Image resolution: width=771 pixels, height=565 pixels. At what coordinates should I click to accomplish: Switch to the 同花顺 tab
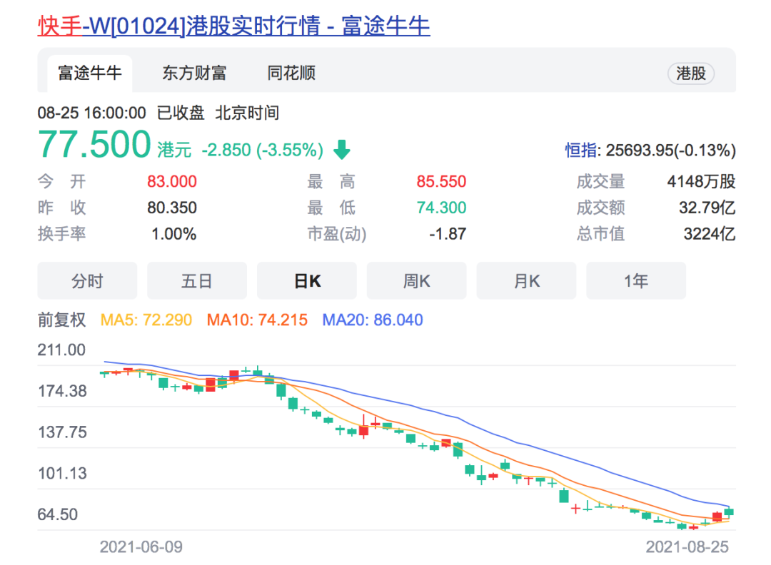coord(291,73)
